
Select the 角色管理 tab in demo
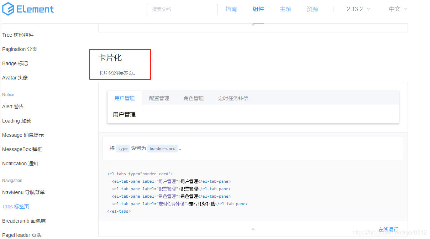(x=194, y=98)
